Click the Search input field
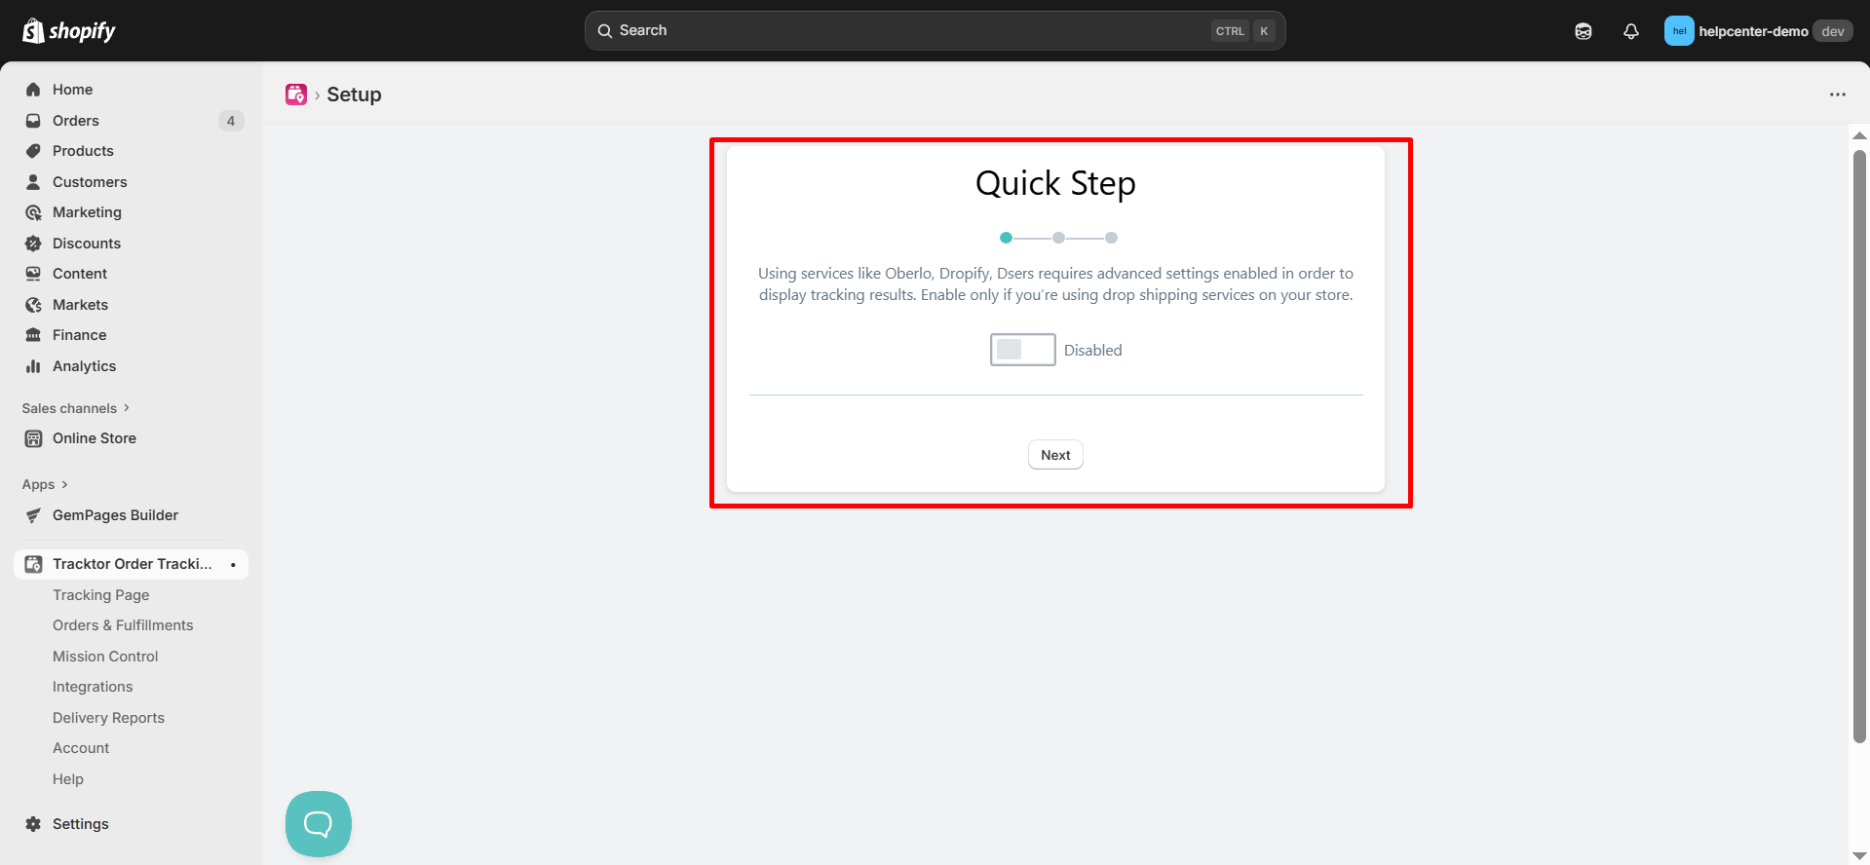Viewport: 1870px width, 865px height. click(x=935, y=31)
